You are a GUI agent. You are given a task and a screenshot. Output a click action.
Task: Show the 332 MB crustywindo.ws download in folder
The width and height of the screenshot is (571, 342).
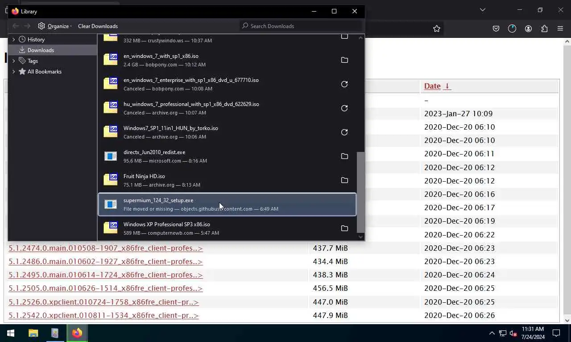point(344,37)
